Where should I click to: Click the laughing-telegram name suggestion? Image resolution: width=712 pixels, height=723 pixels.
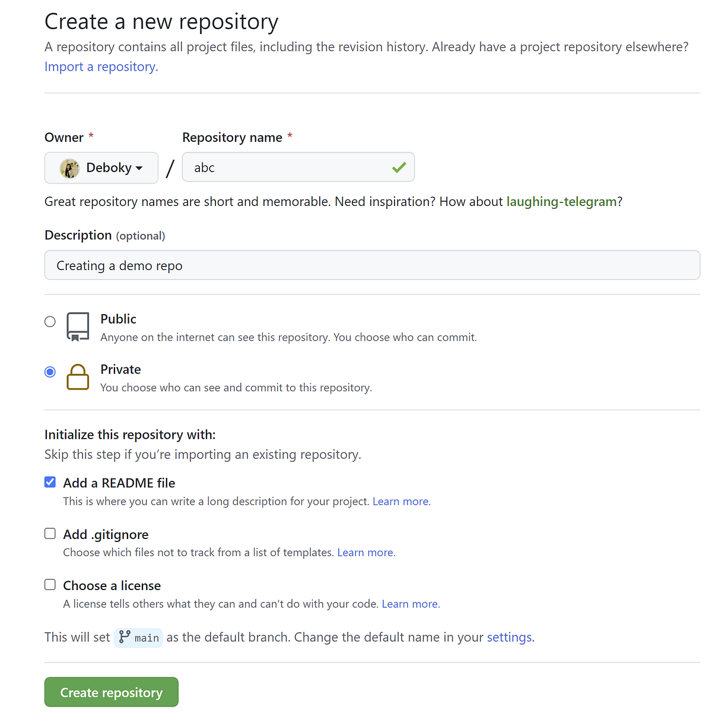pyautogui.click(x=561, y=202)
